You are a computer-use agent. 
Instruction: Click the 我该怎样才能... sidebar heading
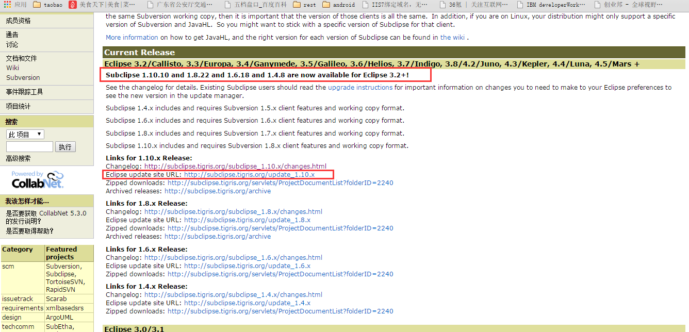[27, 201]
